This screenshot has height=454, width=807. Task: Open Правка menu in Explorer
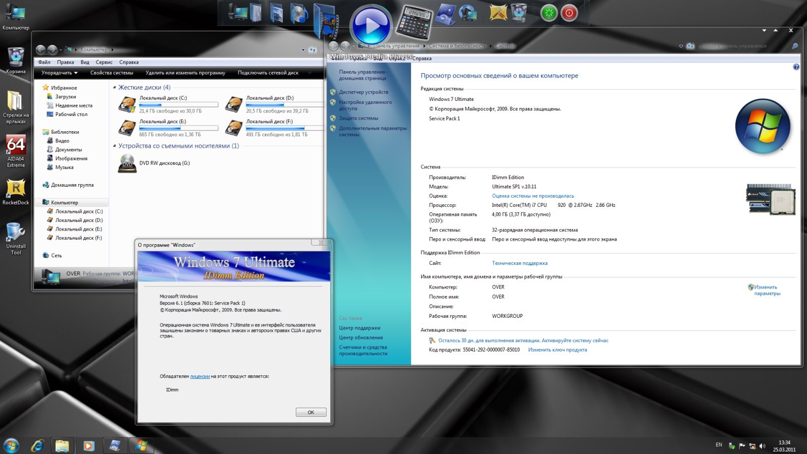66,62
